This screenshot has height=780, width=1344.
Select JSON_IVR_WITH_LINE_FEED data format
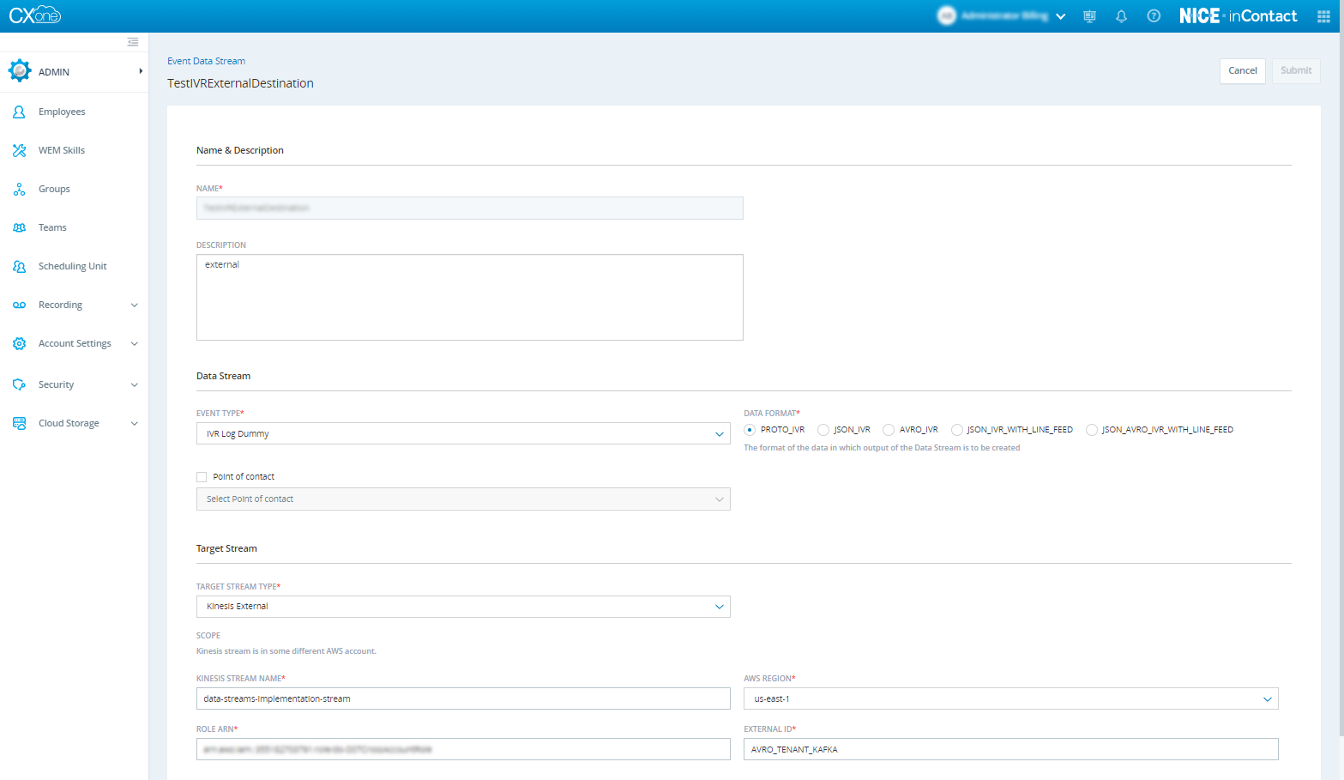[x=956, y=430]
